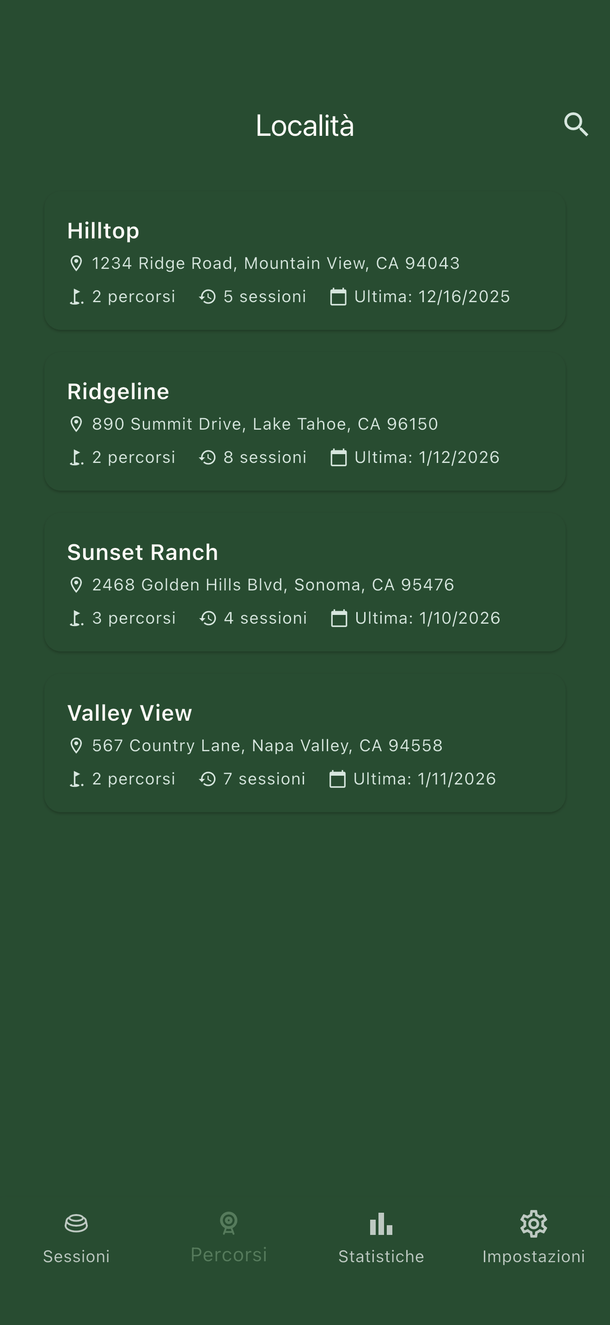Click Sunset Ranch golf flag icon

click(76, 618)
